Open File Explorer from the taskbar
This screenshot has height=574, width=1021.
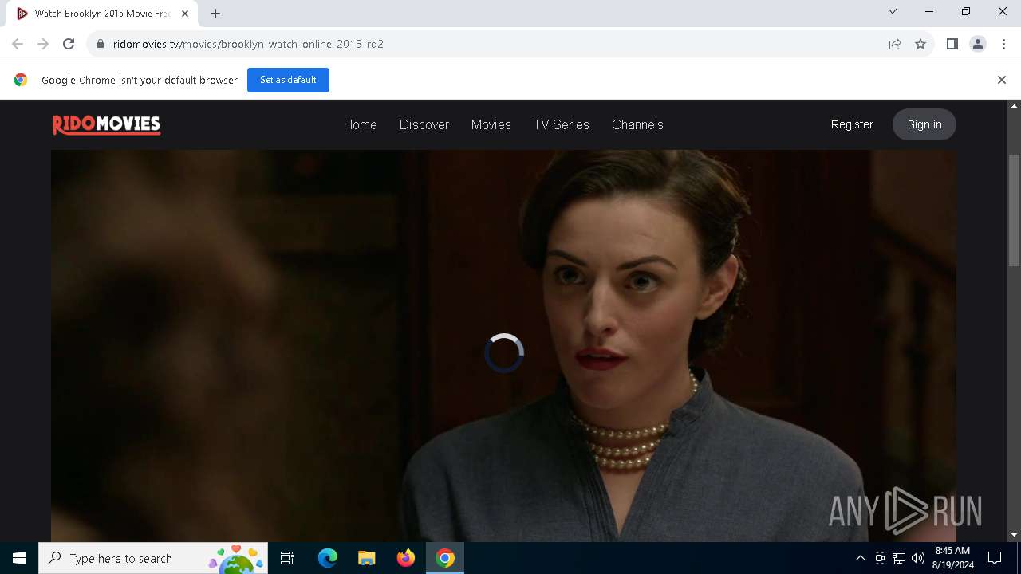(x=366, y=558)
